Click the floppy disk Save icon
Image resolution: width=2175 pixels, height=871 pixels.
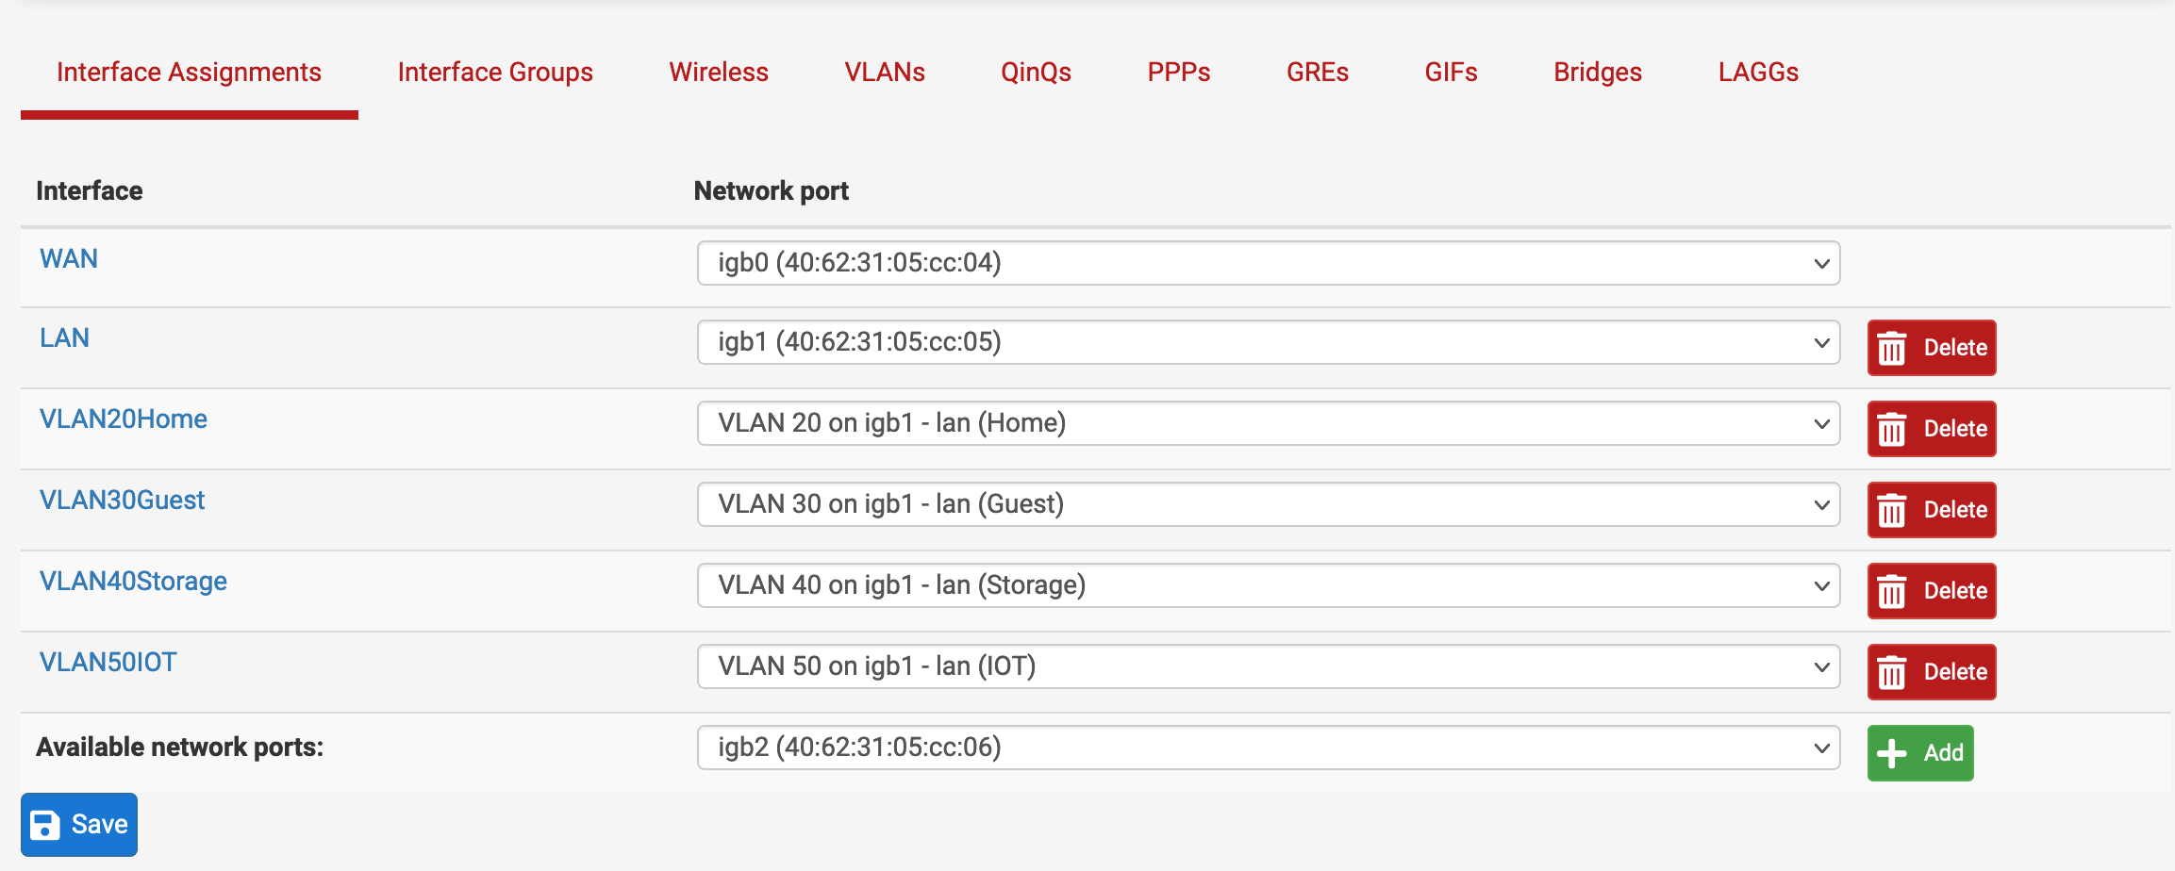tap(45, 825)
